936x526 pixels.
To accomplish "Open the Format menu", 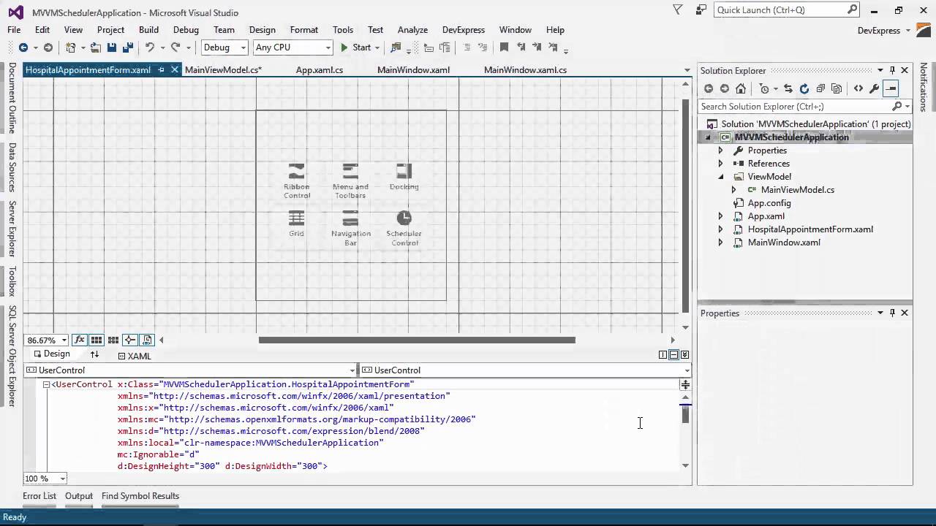I will coord(303,30).
